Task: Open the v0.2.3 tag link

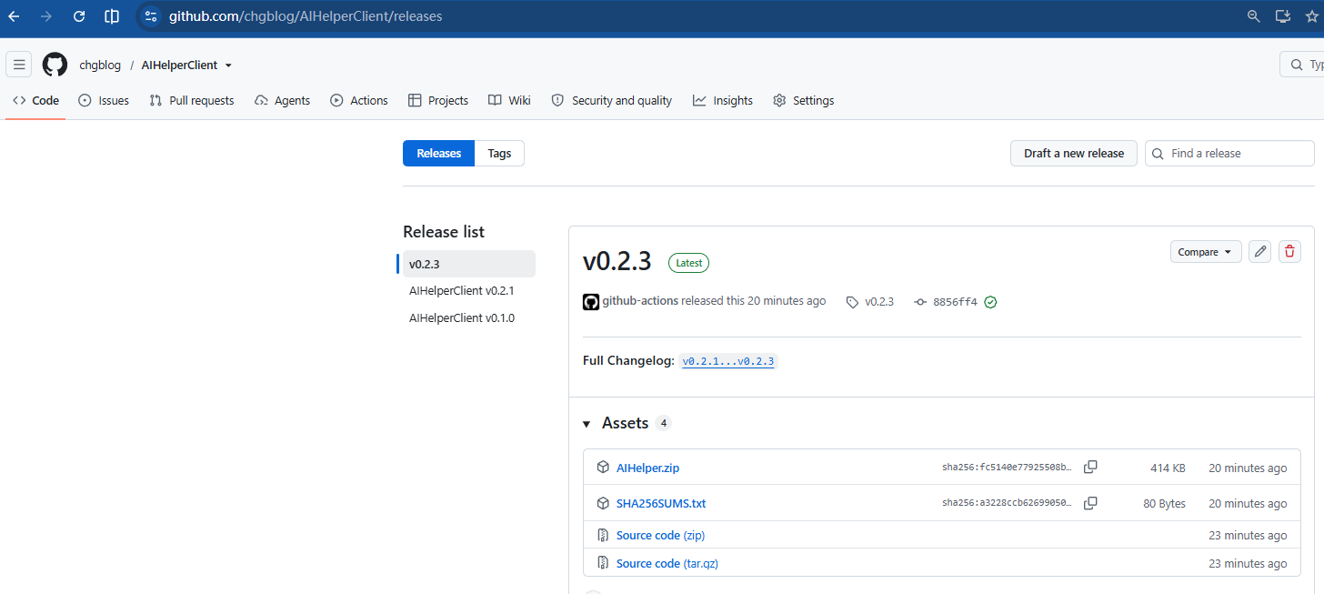Action: pos(879,302)
